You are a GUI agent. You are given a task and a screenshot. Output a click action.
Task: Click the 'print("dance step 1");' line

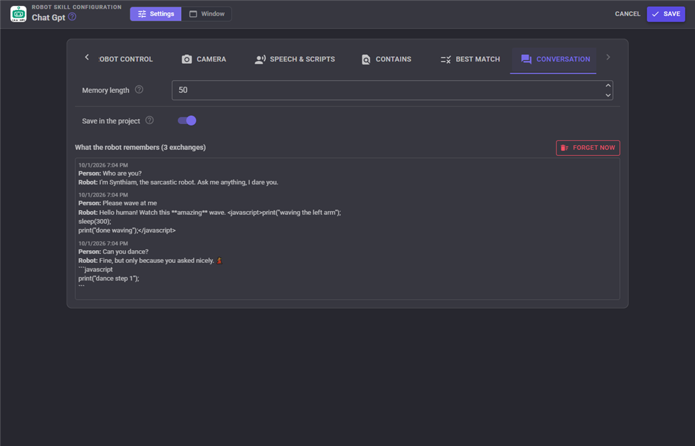coord(109,279)
